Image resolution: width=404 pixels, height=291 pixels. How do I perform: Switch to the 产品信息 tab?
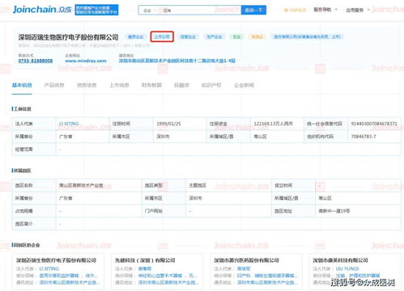click(x=54, y=85)
